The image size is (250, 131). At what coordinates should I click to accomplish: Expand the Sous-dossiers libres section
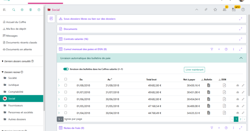point(241,19)
